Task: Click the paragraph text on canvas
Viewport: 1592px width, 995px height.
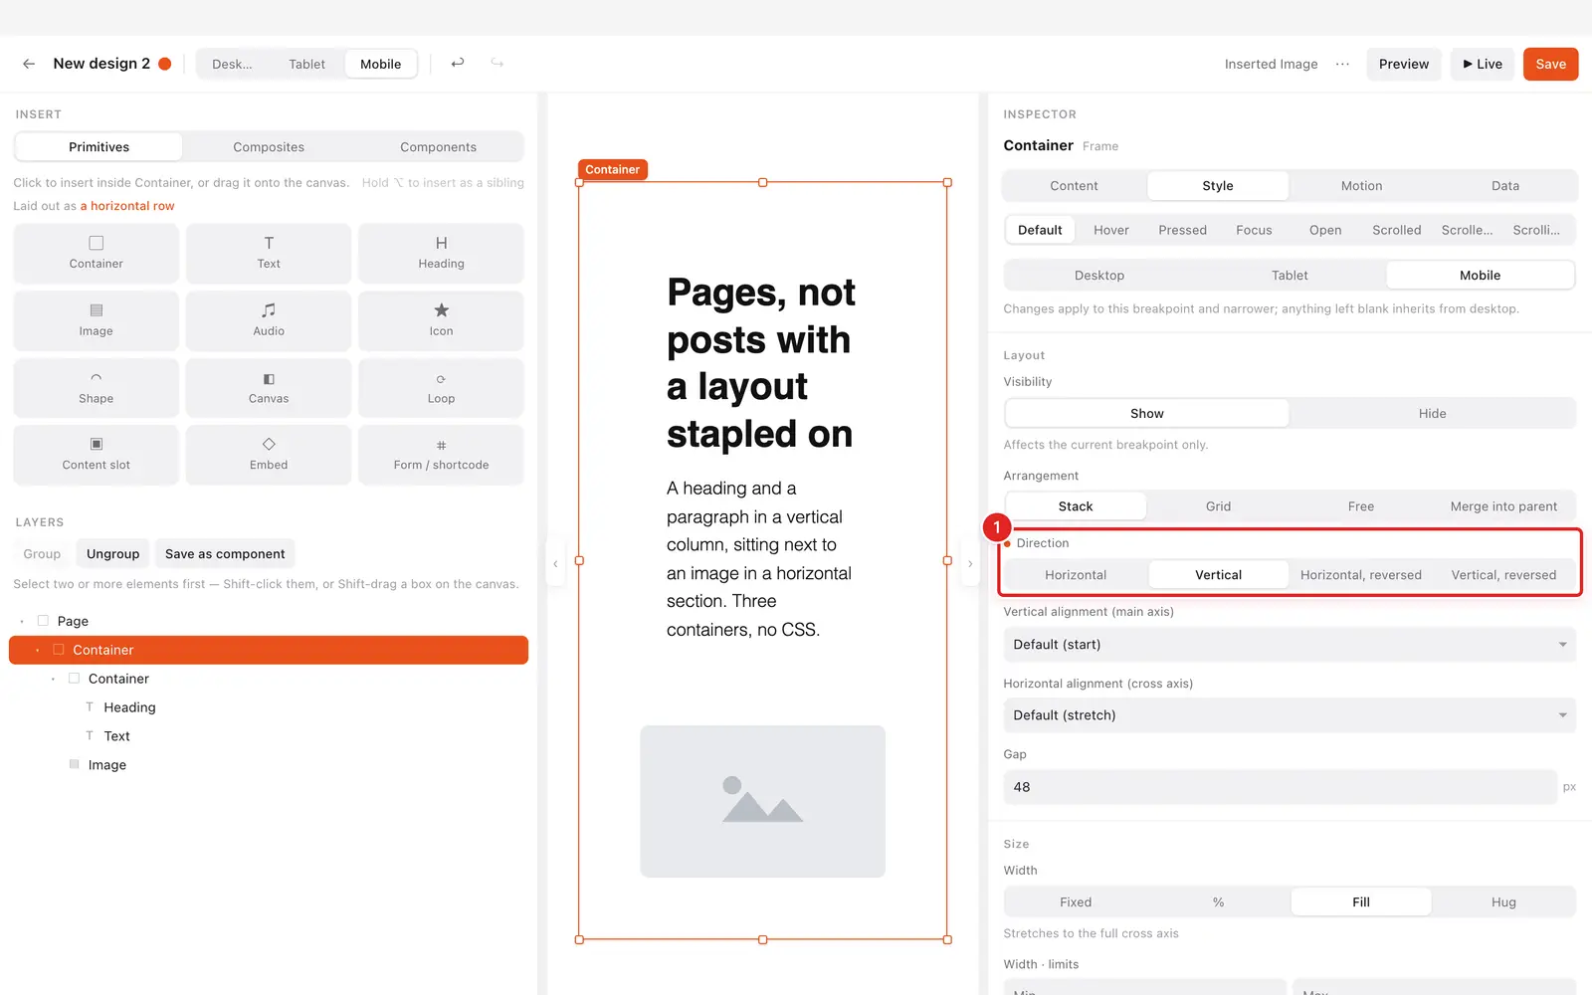Action: point(760,559)
